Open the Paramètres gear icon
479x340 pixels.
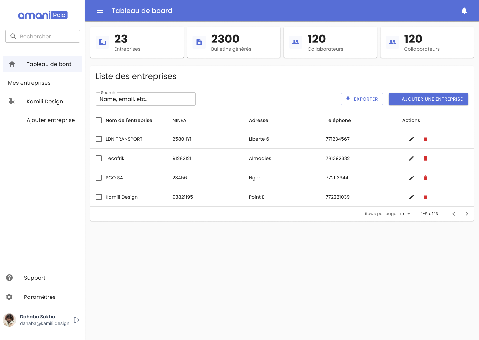pyautogui.click(x=9, y=297)
